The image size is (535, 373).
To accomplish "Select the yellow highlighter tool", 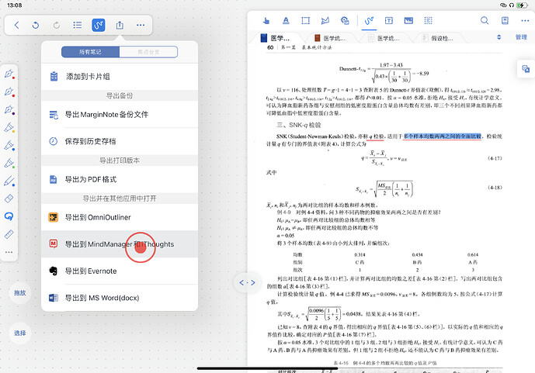I will (9, 128).
